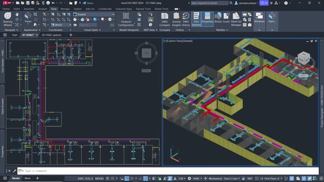Open the World UCS dropdown
324x182 pixels.
point(61,25)
